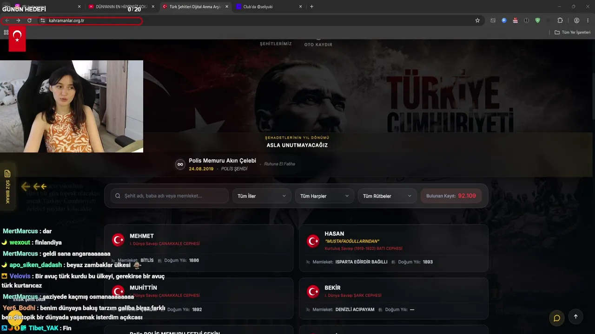
Task: Open the chat bubble floating button
Action: click(556, 318)
